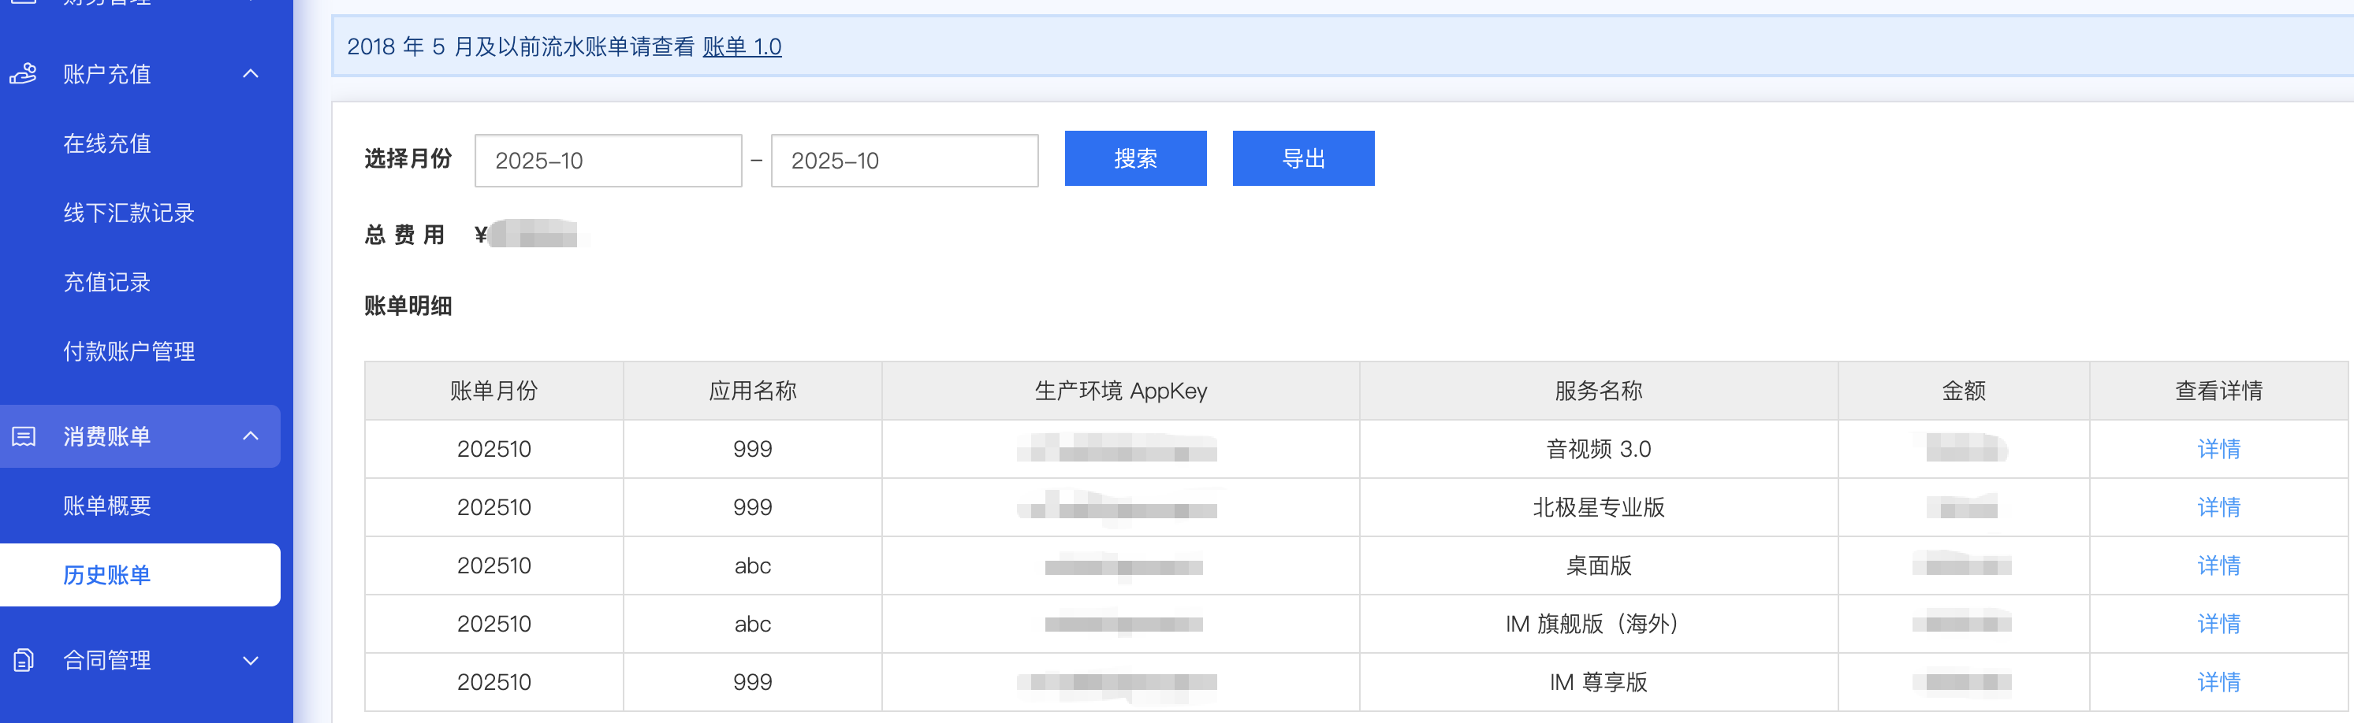This screenshot has height=723, width=2354.
Task: Click the 导出 button
Action: point(1302,159)
